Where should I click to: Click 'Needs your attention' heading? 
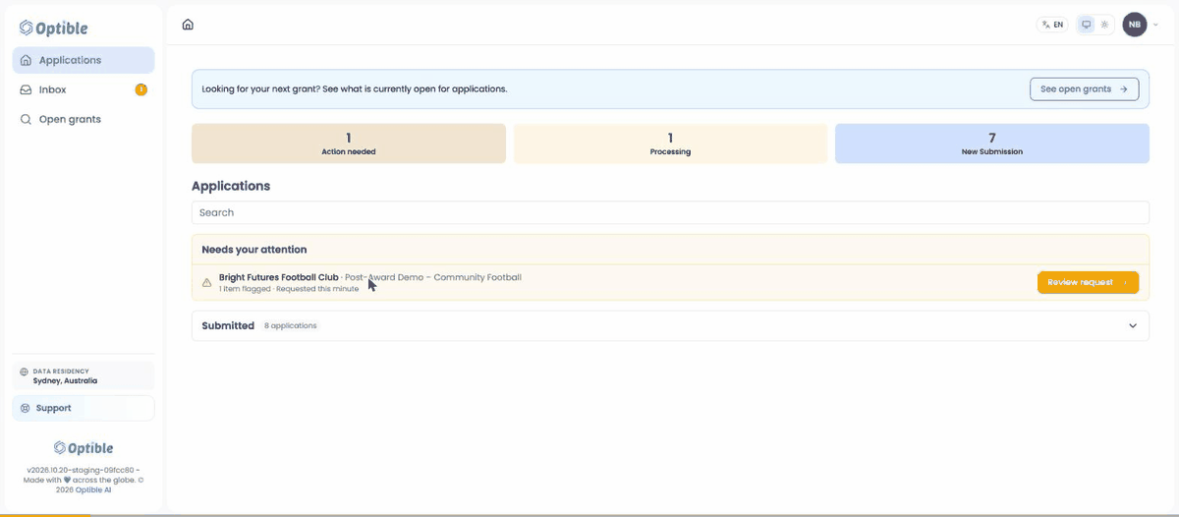click(254, 250)
